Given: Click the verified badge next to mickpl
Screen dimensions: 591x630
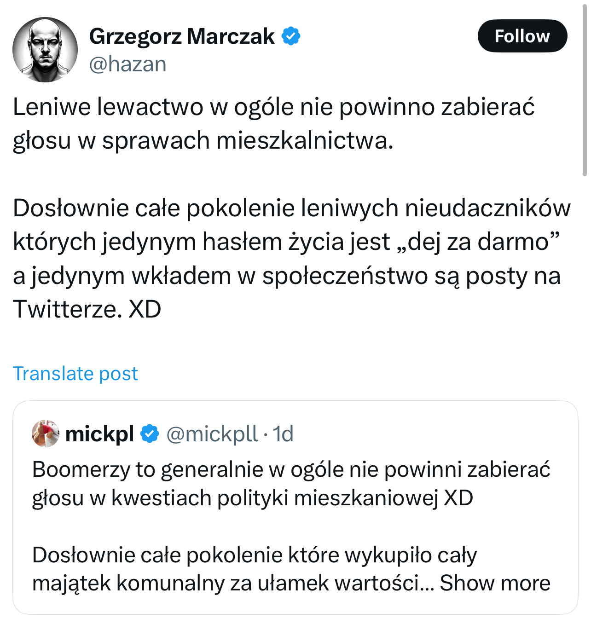Looking at the screenshot, I should pyautogui.click(x=150, y=433).
